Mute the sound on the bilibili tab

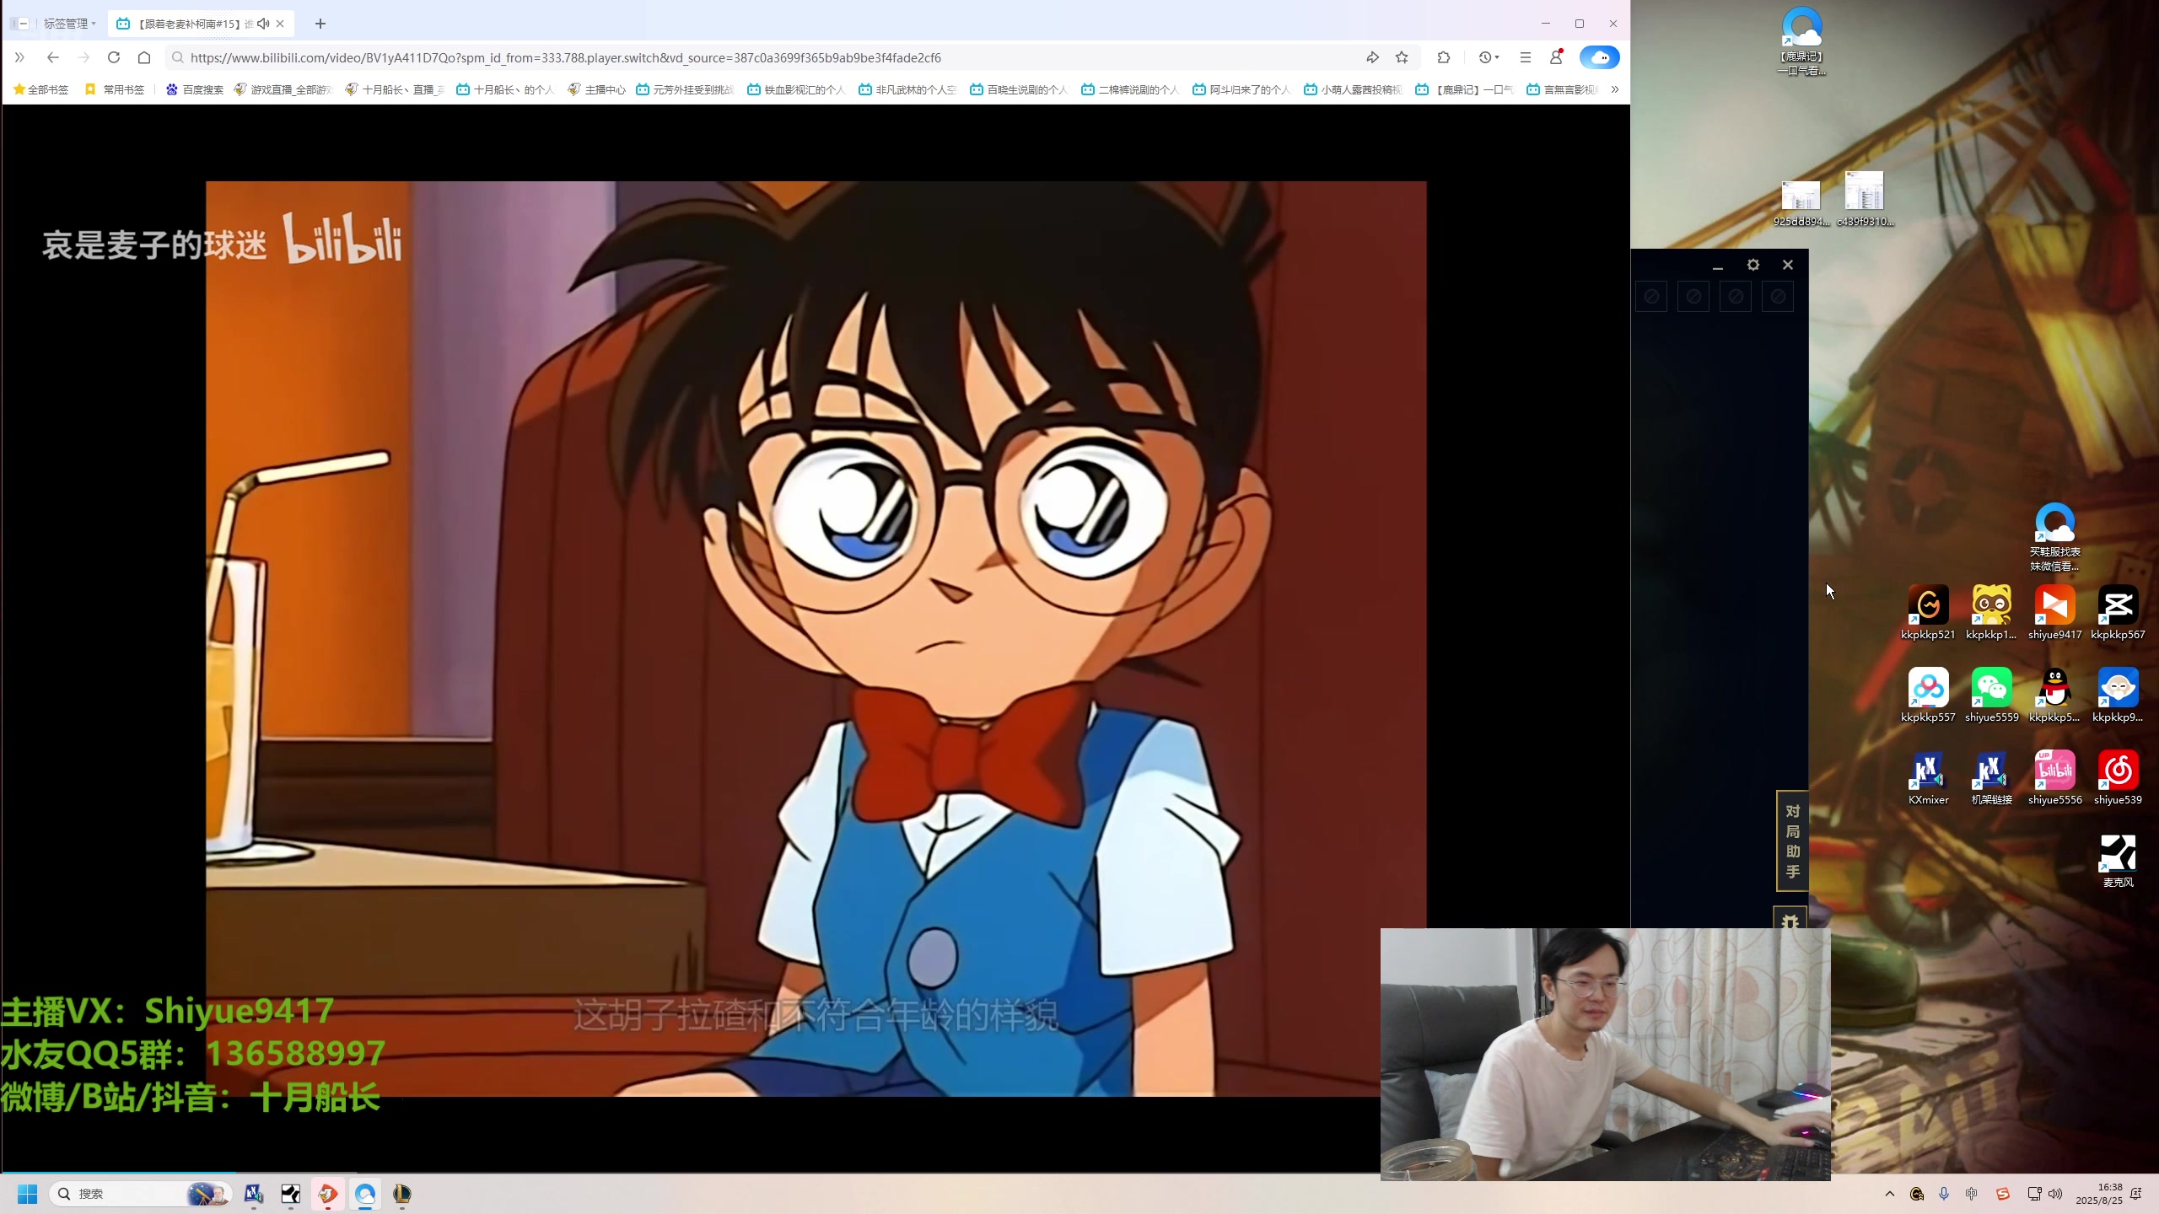[x=263, y=24]
